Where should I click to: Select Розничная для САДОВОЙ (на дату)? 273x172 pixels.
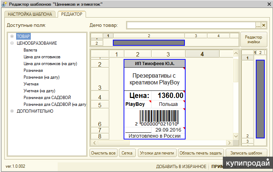pyautogui.click(x=55, y=104)
